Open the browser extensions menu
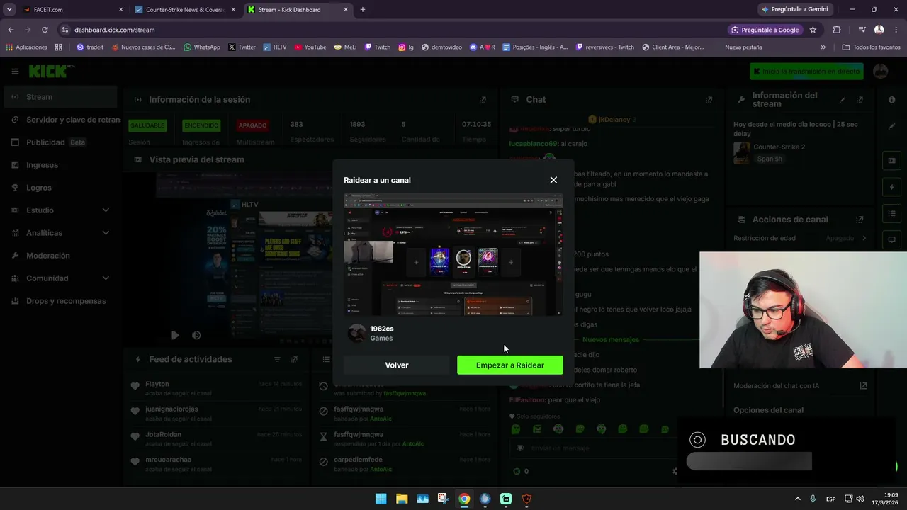 pyautogui.click(x=837, y=30)
